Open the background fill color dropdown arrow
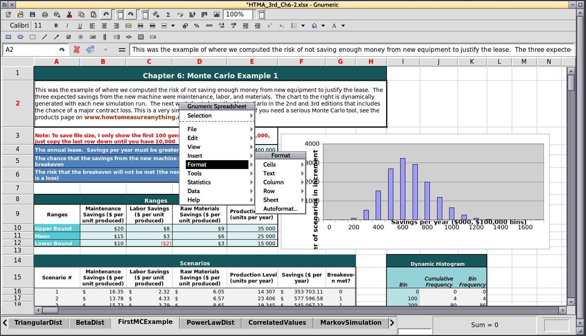This screenshot has height=336, width=586. [x=323, y=26]
